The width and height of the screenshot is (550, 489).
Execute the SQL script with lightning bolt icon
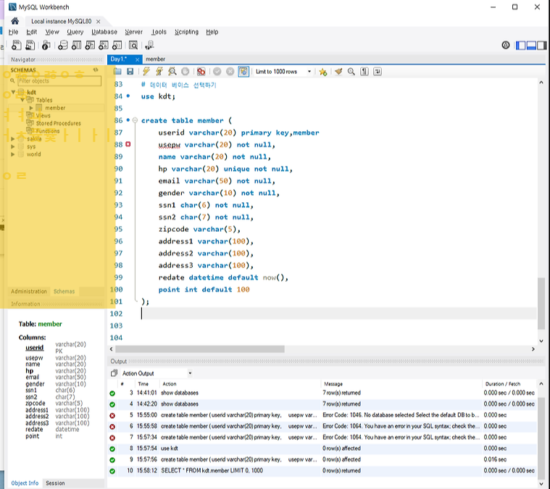[146, 72]
